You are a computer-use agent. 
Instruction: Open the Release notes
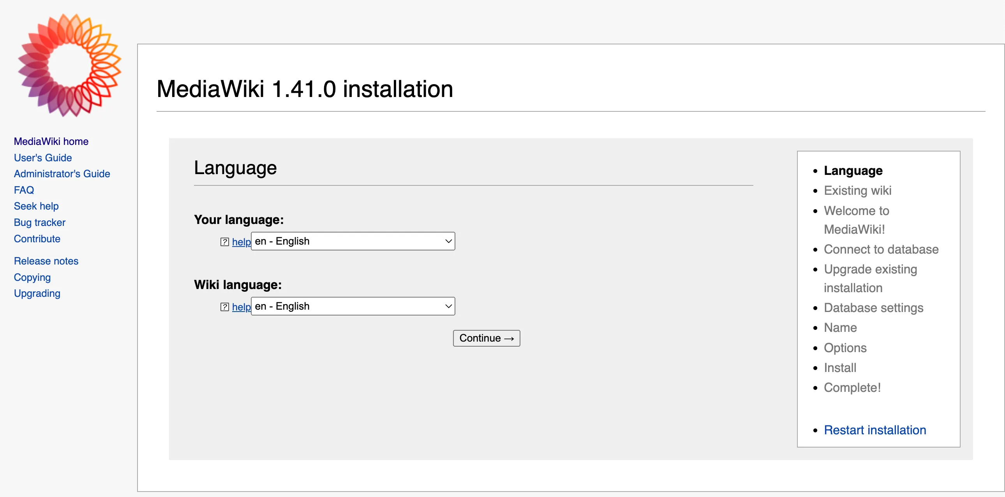click(x=46, y=261)
